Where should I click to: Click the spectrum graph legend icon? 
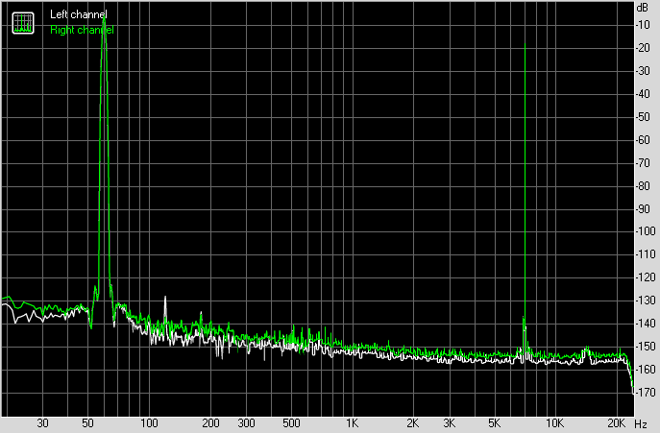coord(22,23)
